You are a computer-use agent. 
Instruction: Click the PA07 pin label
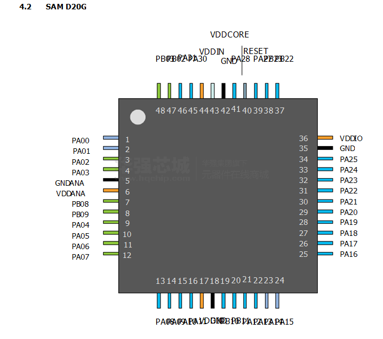[x=81, y=257]
